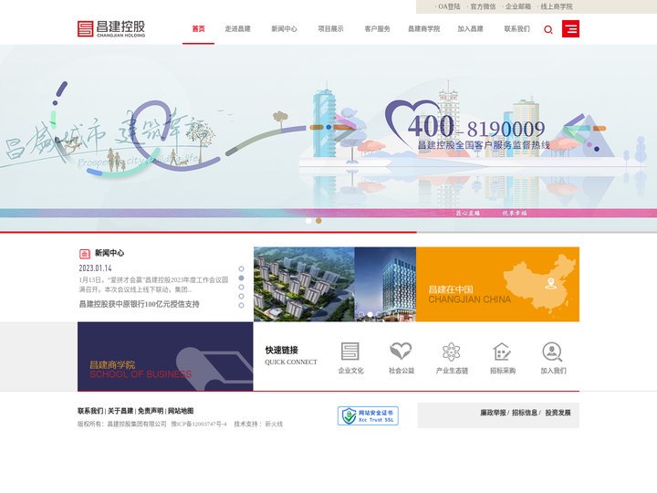Viewport: 657px width, 493px height.
Task: Click the 招标信息 footer link
Action: tap(524, 413)
